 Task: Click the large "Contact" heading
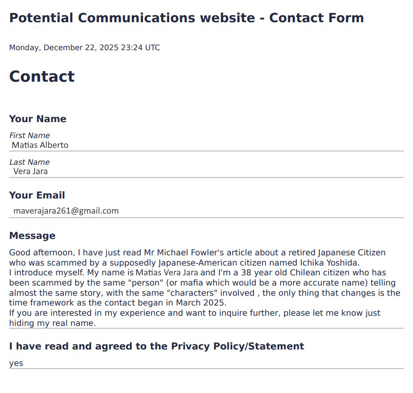pos(42,76)
